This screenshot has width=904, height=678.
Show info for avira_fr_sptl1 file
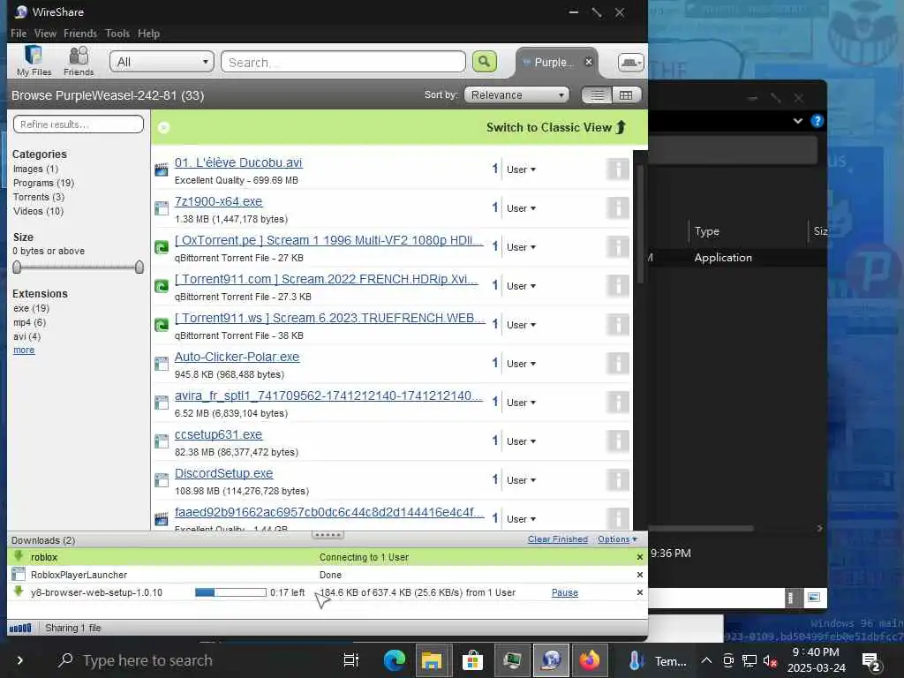click(x=618, y=402)
